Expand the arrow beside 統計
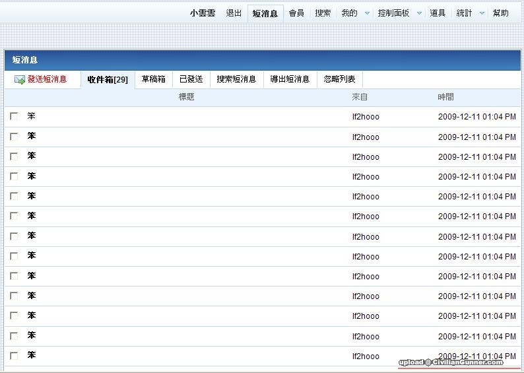This screenshot has width=524, height=373. (x=482, y=13)
